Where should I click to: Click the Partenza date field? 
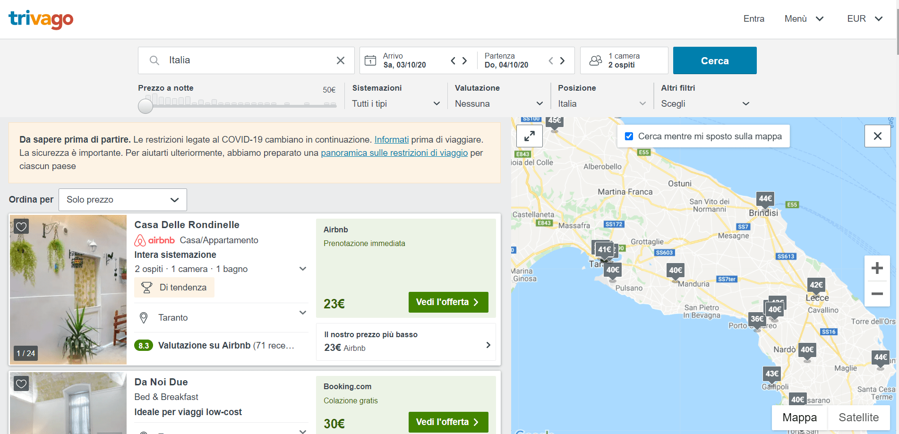506,60
